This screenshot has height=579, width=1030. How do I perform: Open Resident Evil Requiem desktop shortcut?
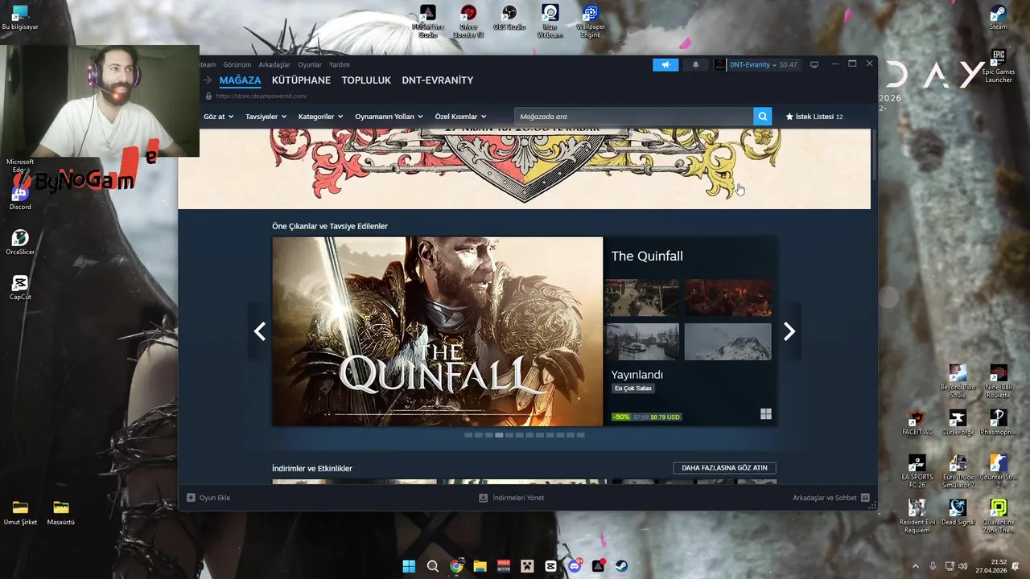pyautogui.click(x=917, y=516)
